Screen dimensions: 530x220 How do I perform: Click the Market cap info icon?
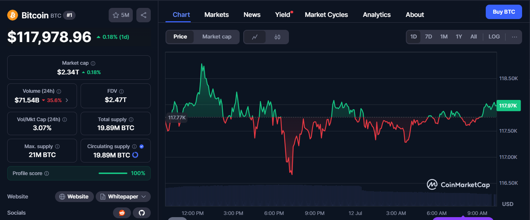tap(93, 63)
